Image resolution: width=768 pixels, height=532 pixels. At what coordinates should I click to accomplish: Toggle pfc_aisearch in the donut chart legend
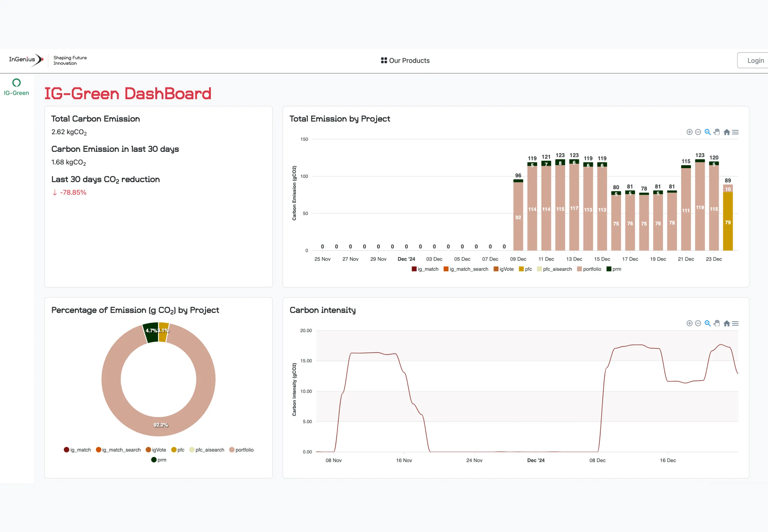[207, 450]
